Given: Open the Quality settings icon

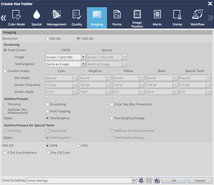Looking at the screenshot, I should coord(77,14).
